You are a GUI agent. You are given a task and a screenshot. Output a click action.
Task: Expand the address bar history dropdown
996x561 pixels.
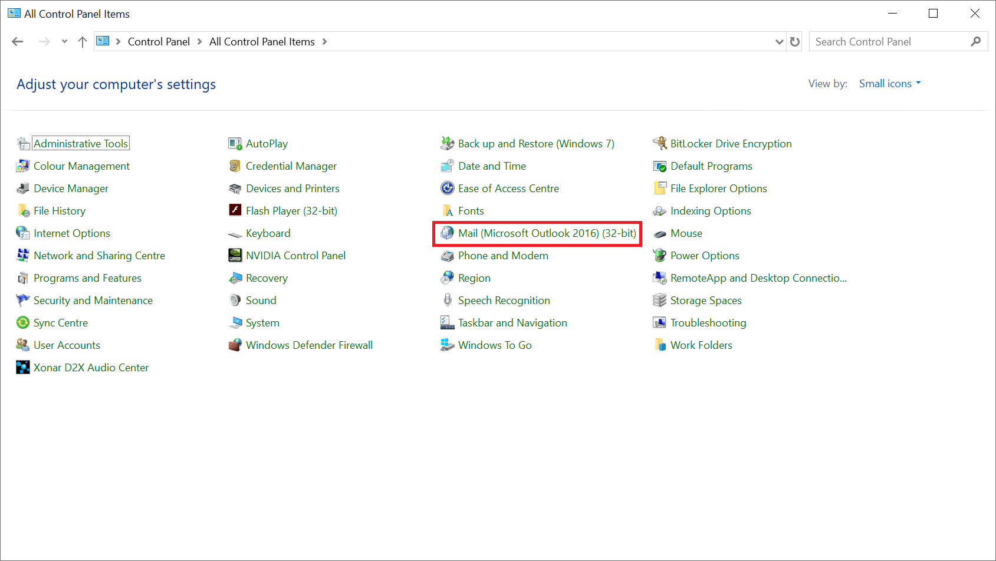[x=779, y=42]
